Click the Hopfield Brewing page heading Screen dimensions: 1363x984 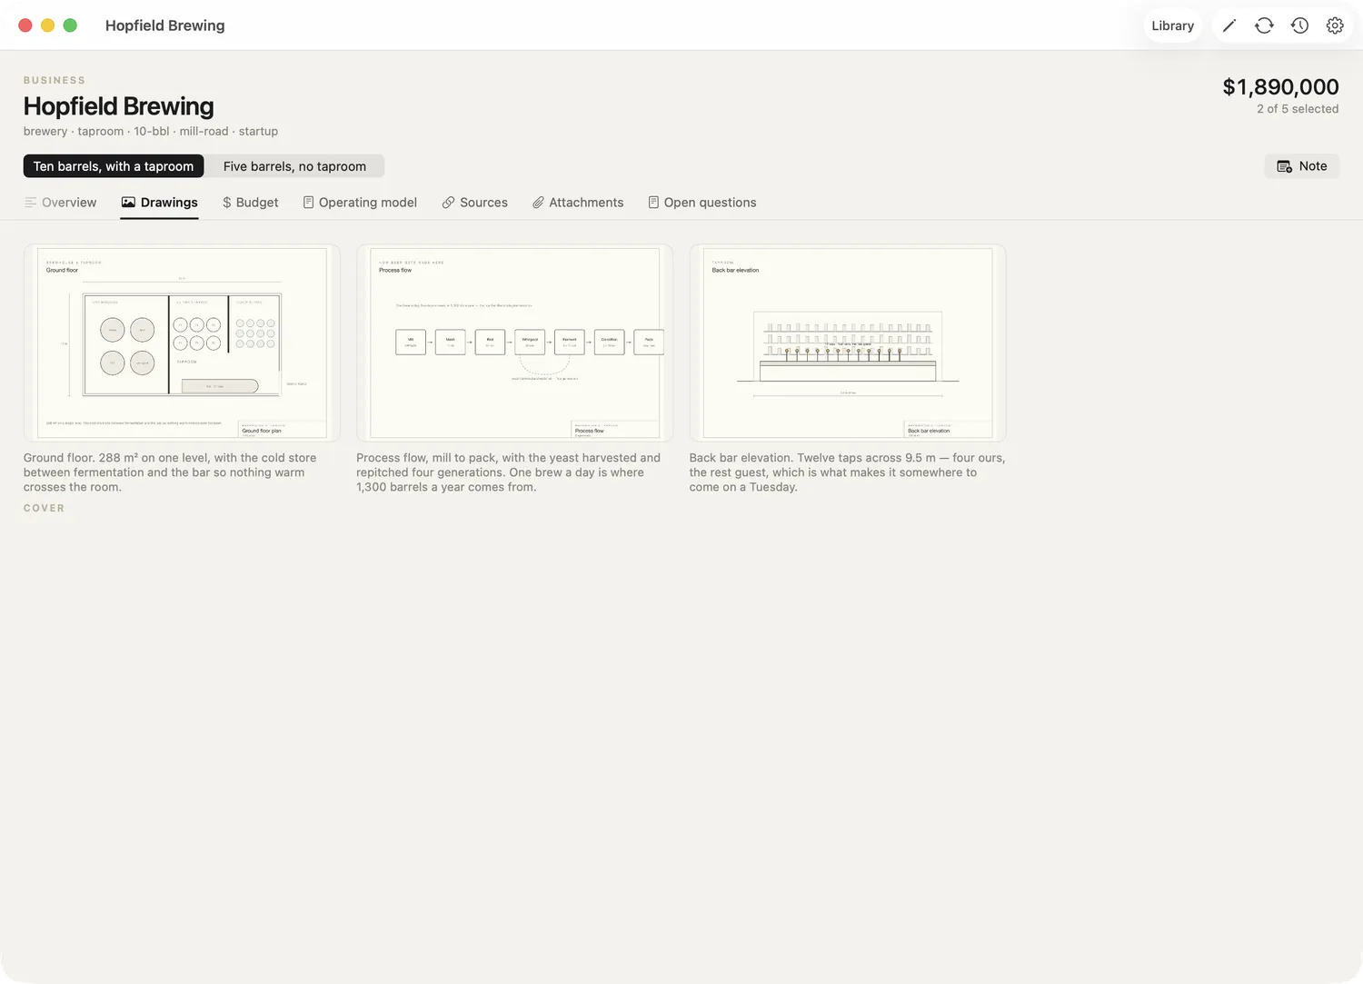(119, 106)
